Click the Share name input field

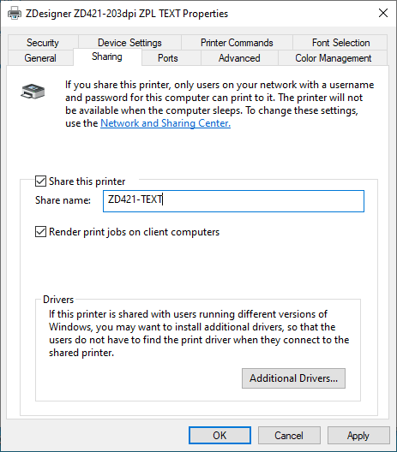[233, 201]
